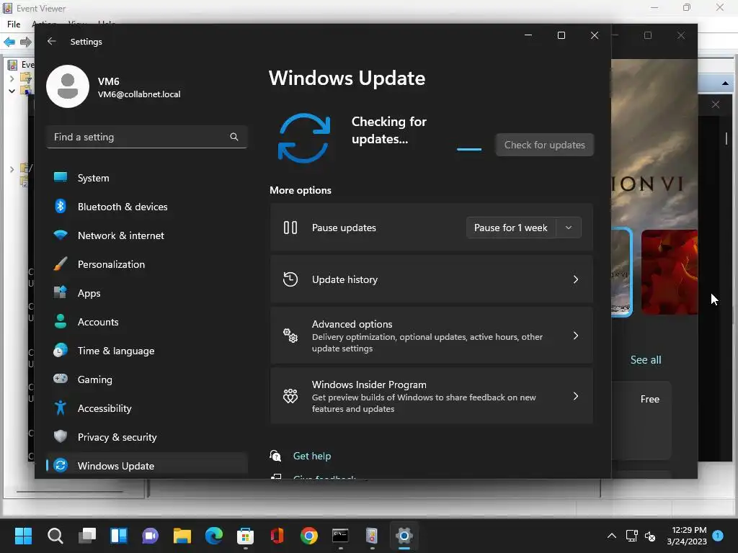Open Privacy & security settings
The image size is (738, 553).
(x=147, y=437)
